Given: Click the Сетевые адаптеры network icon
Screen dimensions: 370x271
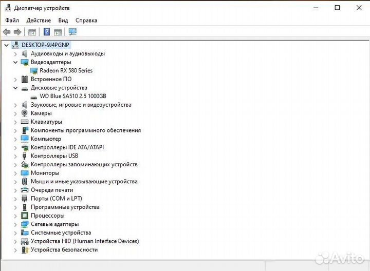Looking at the screenshot, I should (25, 224).
